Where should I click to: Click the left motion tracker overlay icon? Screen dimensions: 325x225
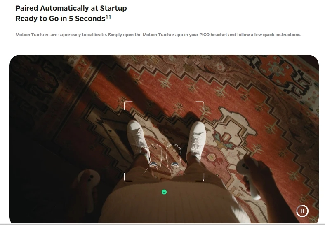[x=153, y=164]
